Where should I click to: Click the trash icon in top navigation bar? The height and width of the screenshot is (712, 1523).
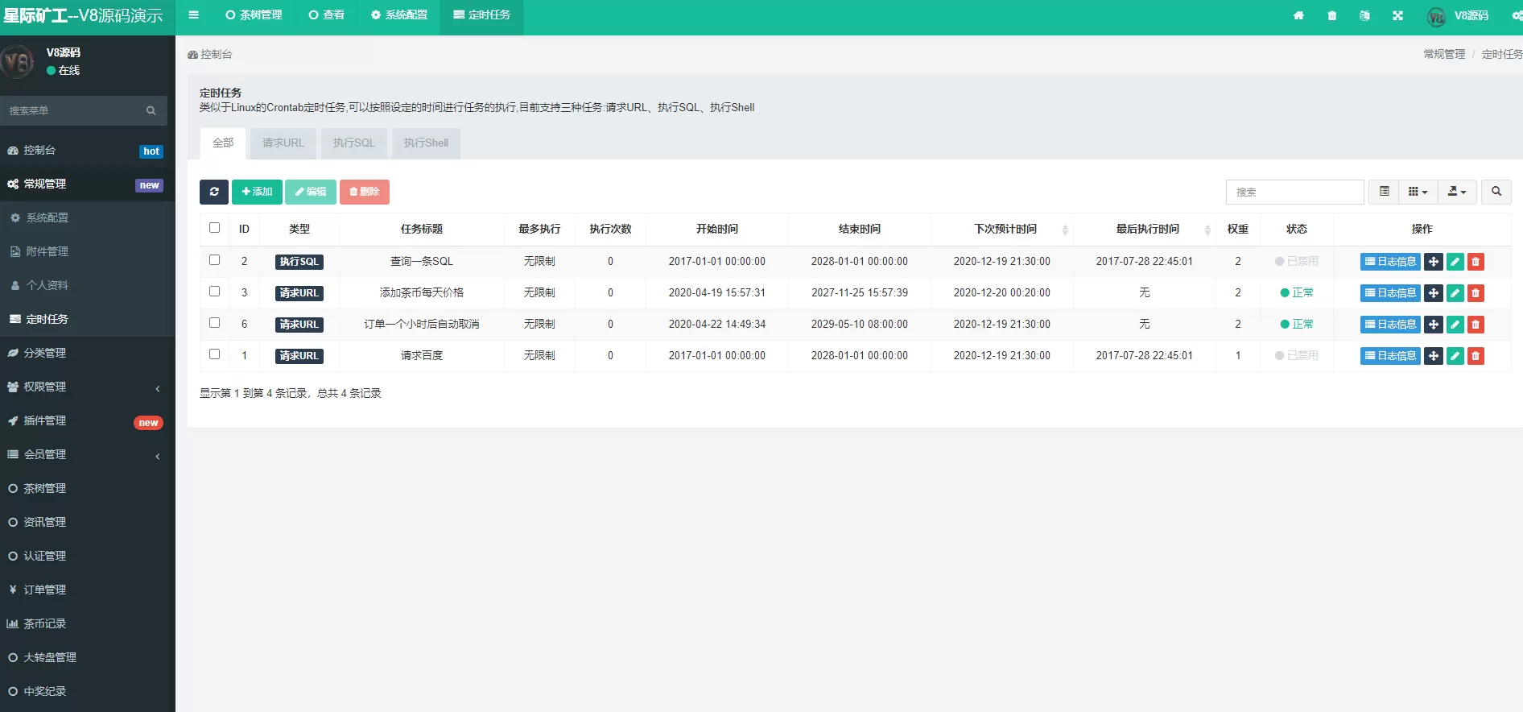[x=1331, y=15]
